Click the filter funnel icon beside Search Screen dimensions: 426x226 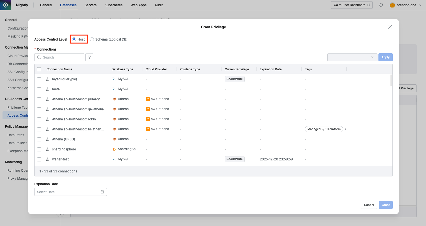[x=89, y=57]
